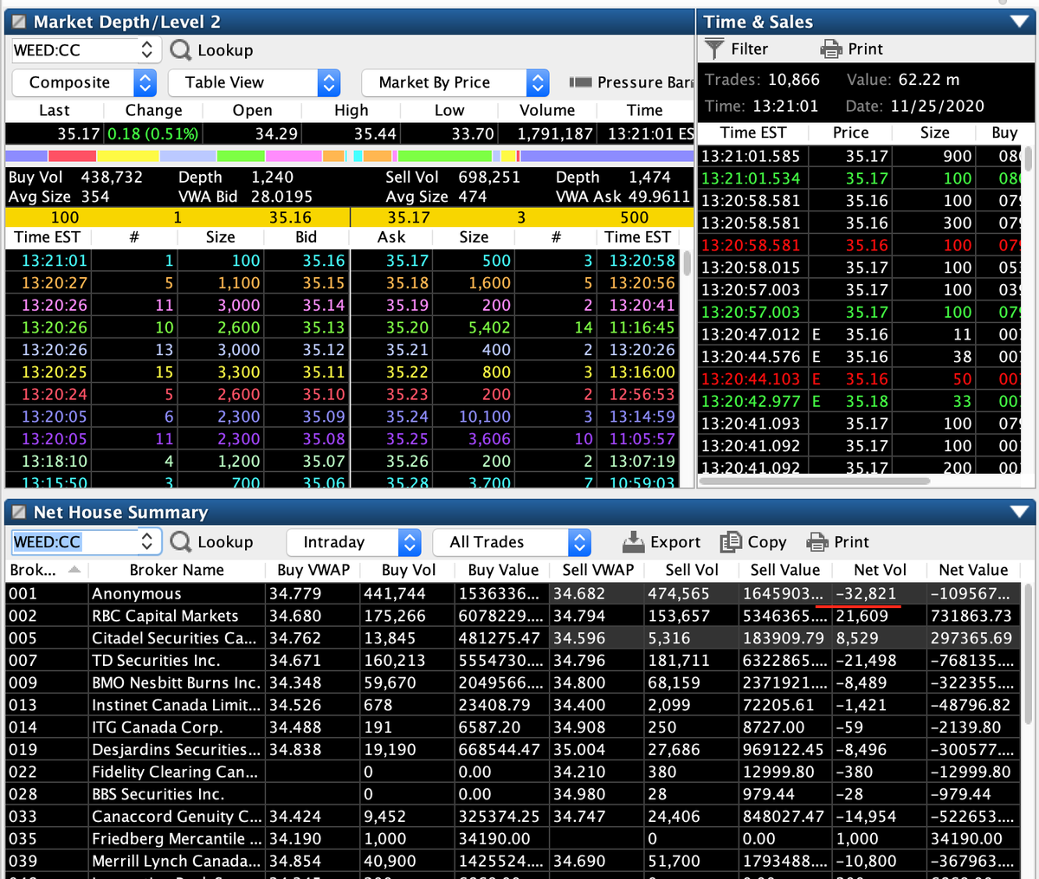1039x879 pixels.
Task: Select the BMO Nesbitt Burns Inc. row
Action: click(513, 682)
